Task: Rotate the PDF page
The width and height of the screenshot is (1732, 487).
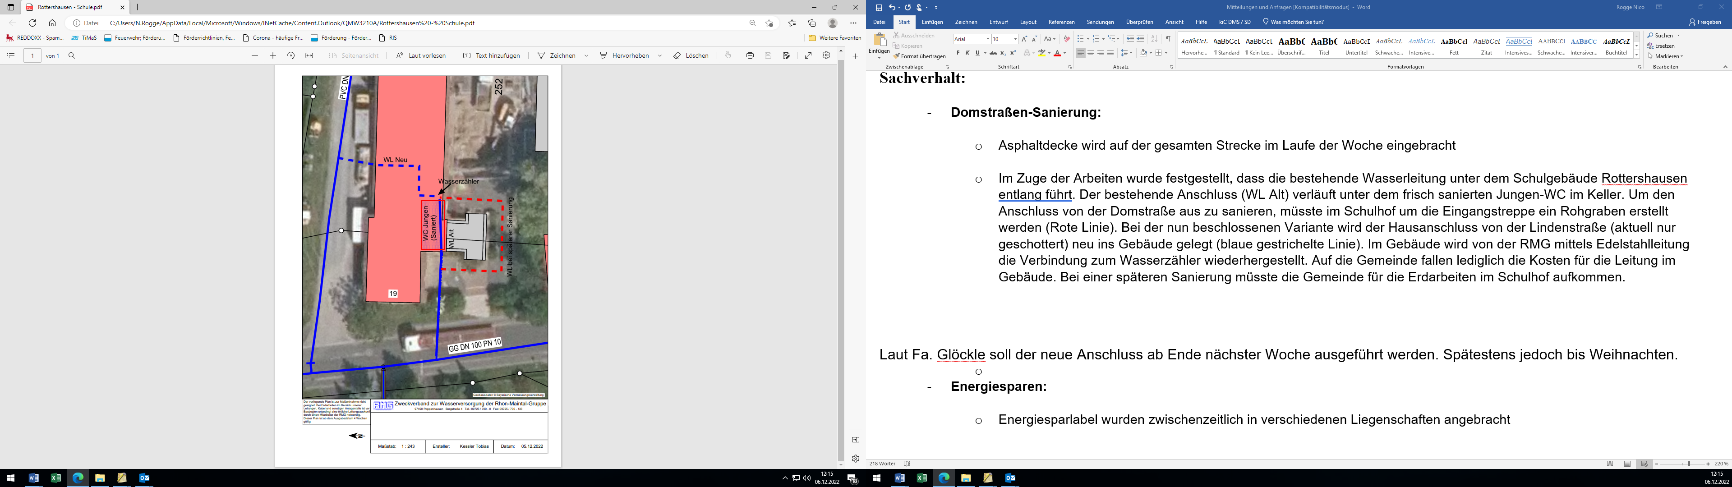Action: (x=291, y=56)
